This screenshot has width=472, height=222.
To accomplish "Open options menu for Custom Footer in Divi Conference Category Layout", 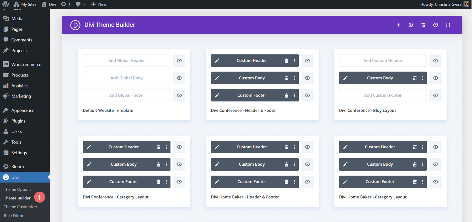I will [166, 182].
